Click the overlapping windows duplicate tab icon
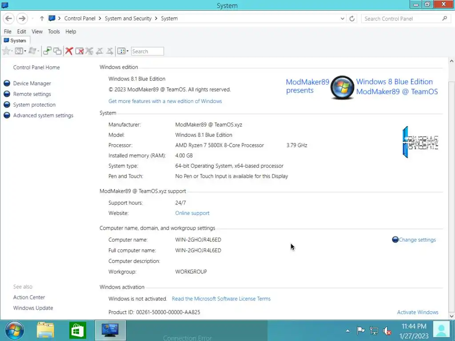The image size is (455, 341). (57, 51)
